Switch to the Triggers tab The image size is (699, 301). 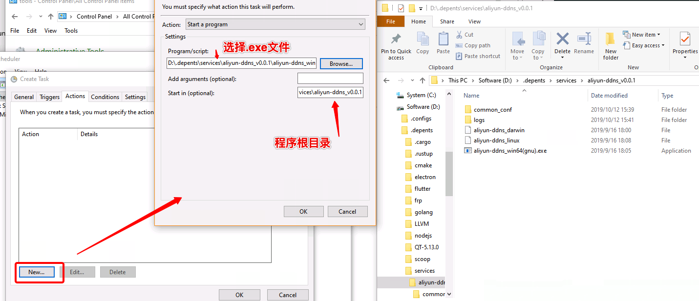(49, 97)
